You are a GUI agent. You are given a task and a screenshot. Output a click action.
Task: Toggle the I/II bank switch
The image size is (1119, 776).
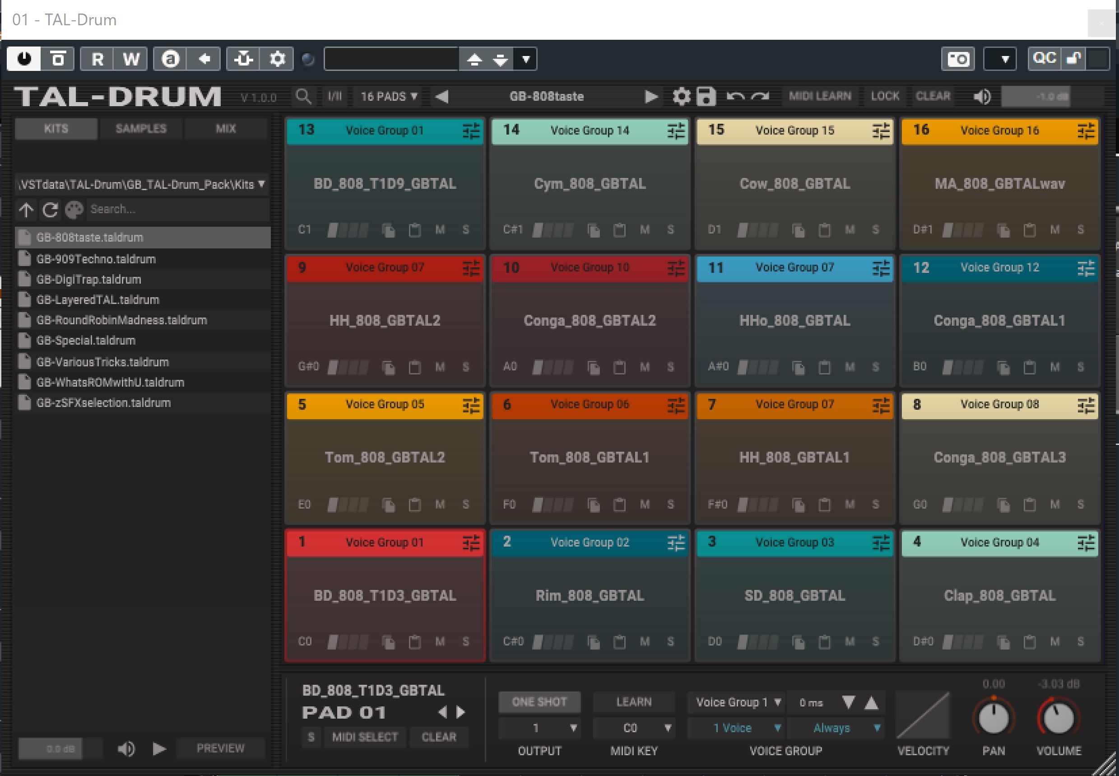point(334,96)
